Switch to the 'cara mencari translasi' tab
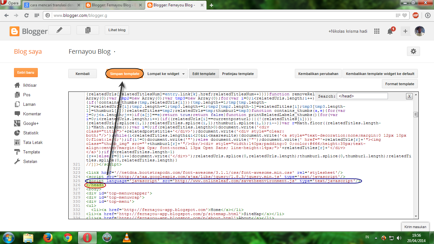434x244 pixels. pyautogui.click(x=53, y=5)
